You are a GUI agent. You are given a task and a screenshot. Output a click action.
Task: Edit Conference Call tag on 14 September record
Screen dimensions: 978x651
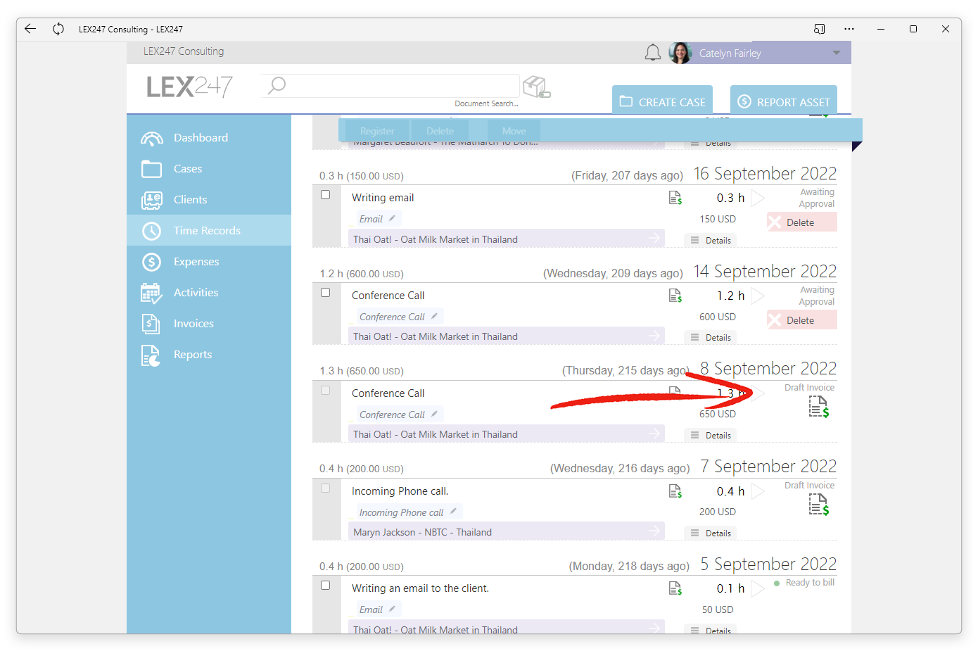click(x=434, y=316)
